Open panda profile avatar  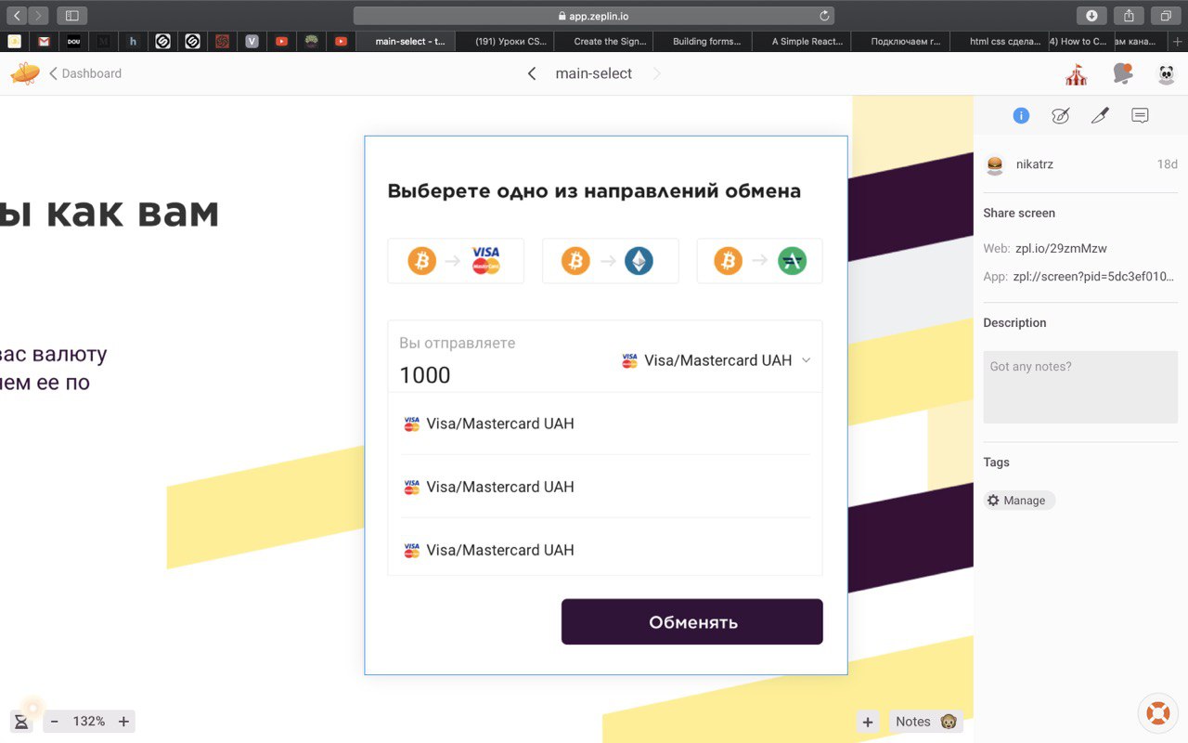1167,74
